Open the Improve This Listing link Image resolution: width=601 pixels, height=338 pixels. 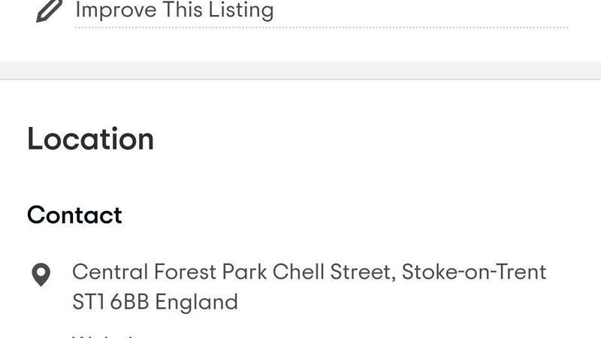[x=174, y=11]
